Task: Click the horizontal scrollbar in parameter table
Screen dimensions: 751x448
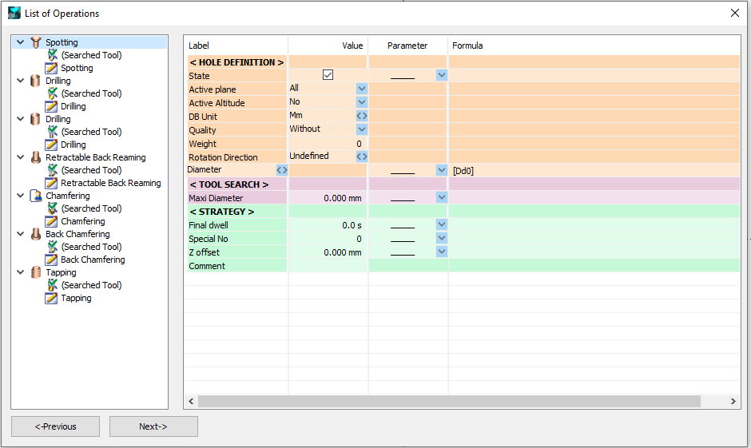Action: click(x=447, y=401)
